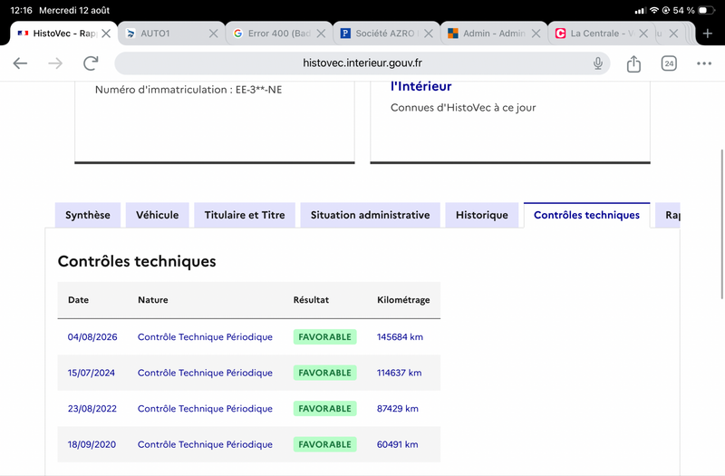Image resolution: width=725 pixels, height=476 pixels.
Task: Click the FAVORABLE badge for 15/07/2024
Action: pos(324,373)
